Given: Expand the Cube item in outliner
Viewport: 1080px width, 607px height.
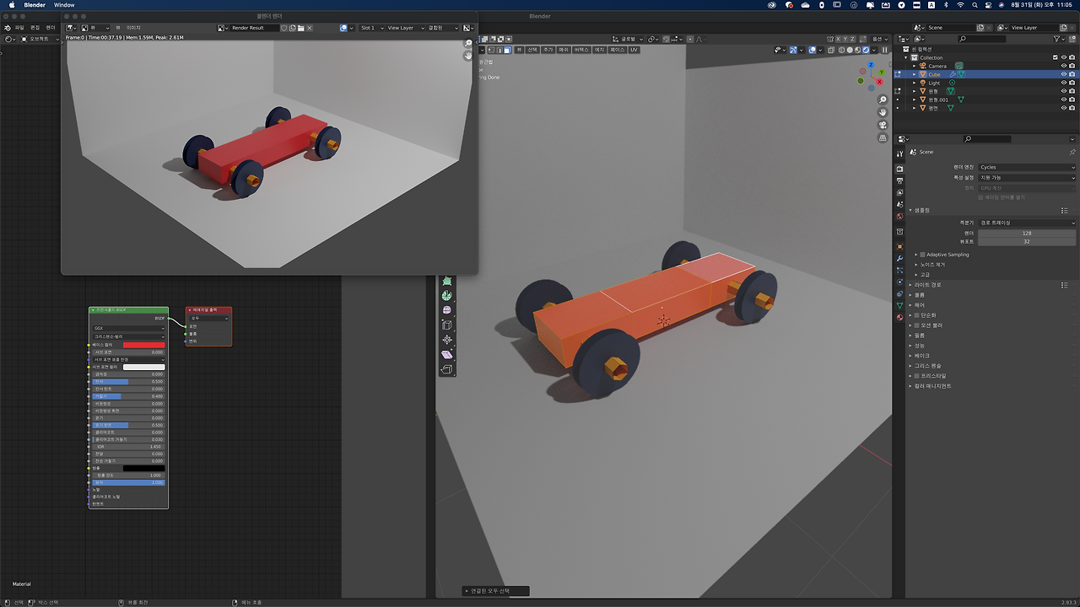Looking at the screenshot, I should 914,74.
